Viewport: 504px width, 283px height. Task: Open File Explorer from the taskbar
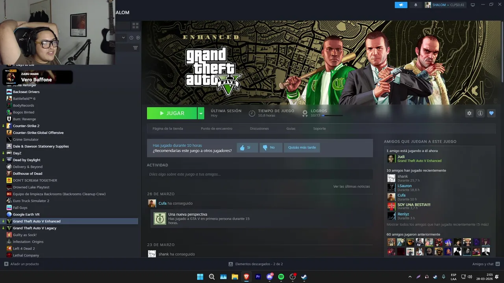click(x=235, y=277)
